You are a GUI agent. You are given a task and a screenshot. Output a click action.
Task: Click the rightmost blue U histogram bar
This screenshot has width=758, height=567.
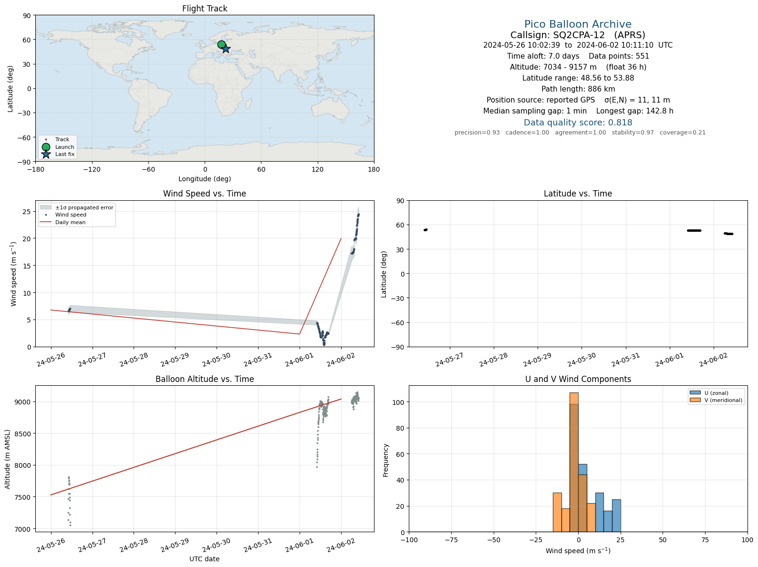(616, 515)
